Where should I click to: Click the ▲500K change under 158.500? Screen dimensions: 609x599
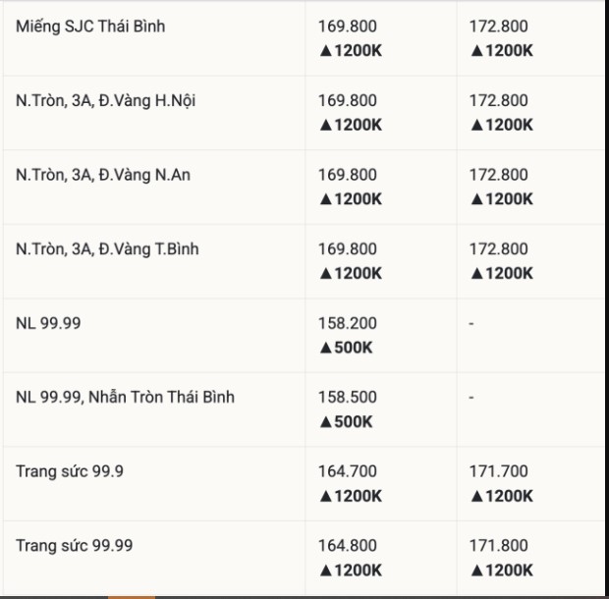click(346, 422)
